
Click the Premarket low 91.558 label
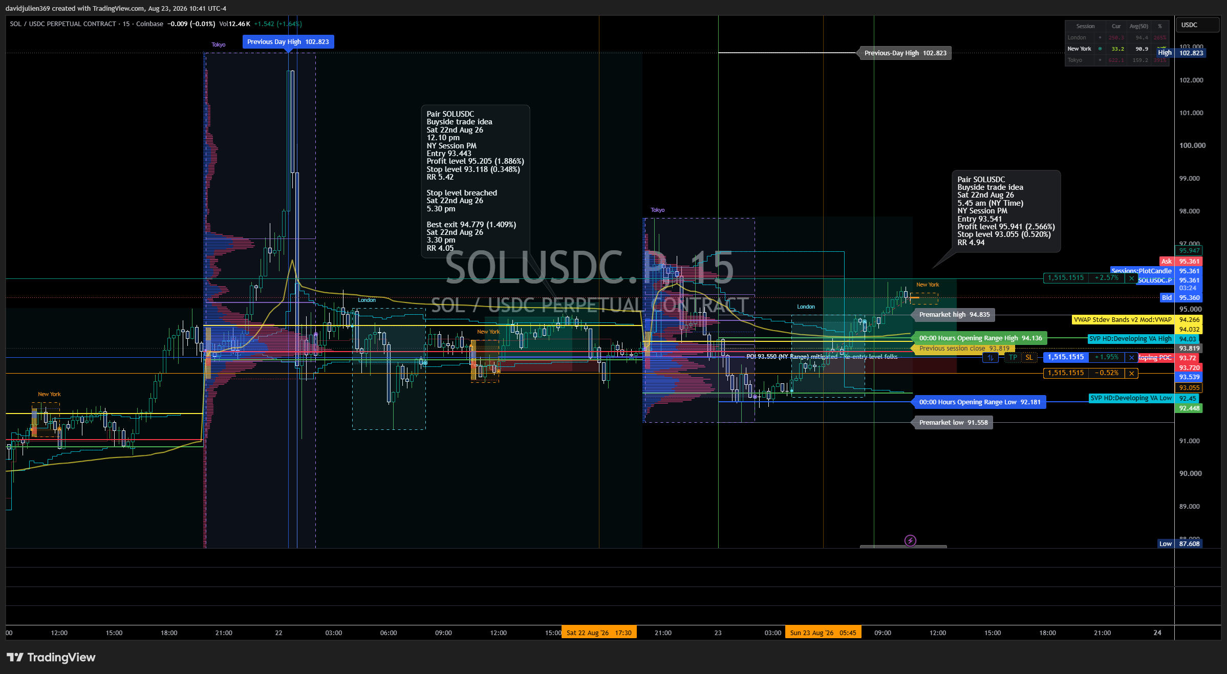953,423
